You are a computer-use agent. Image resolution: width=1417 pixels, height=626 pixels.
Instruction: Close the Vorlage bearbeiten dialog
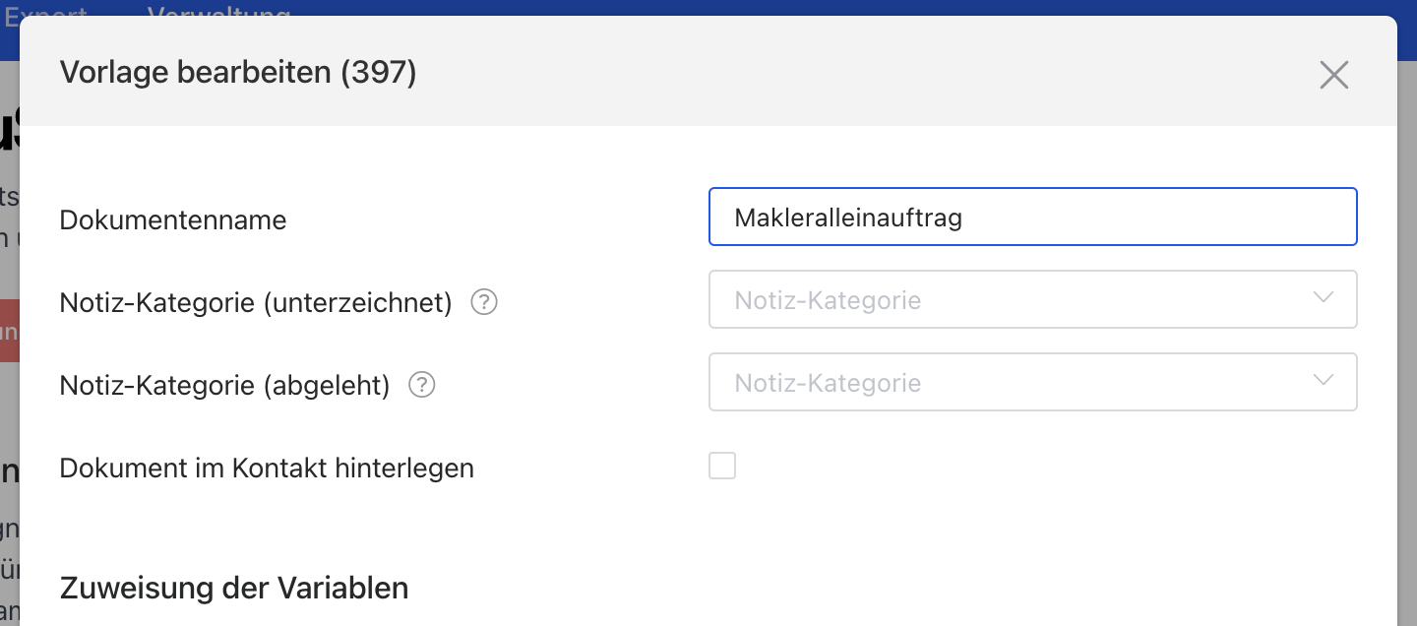1333,75
